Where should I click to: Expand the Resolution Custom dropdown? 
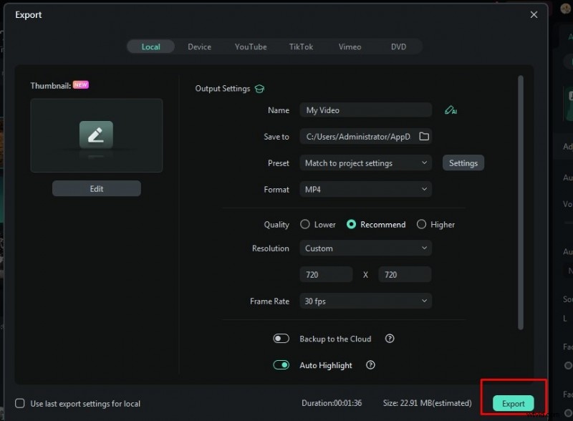[365, 248]
